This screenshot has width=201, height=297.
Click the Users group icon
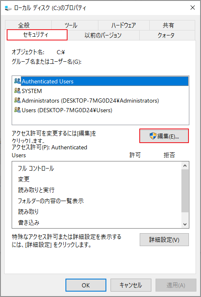tap(18, 110)
